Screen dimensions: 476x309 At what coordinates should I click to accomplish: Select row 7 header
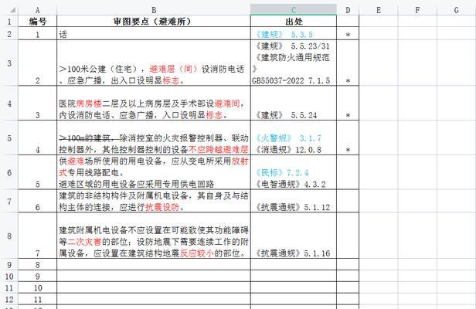pyautogui.click(x=9, y=201)
